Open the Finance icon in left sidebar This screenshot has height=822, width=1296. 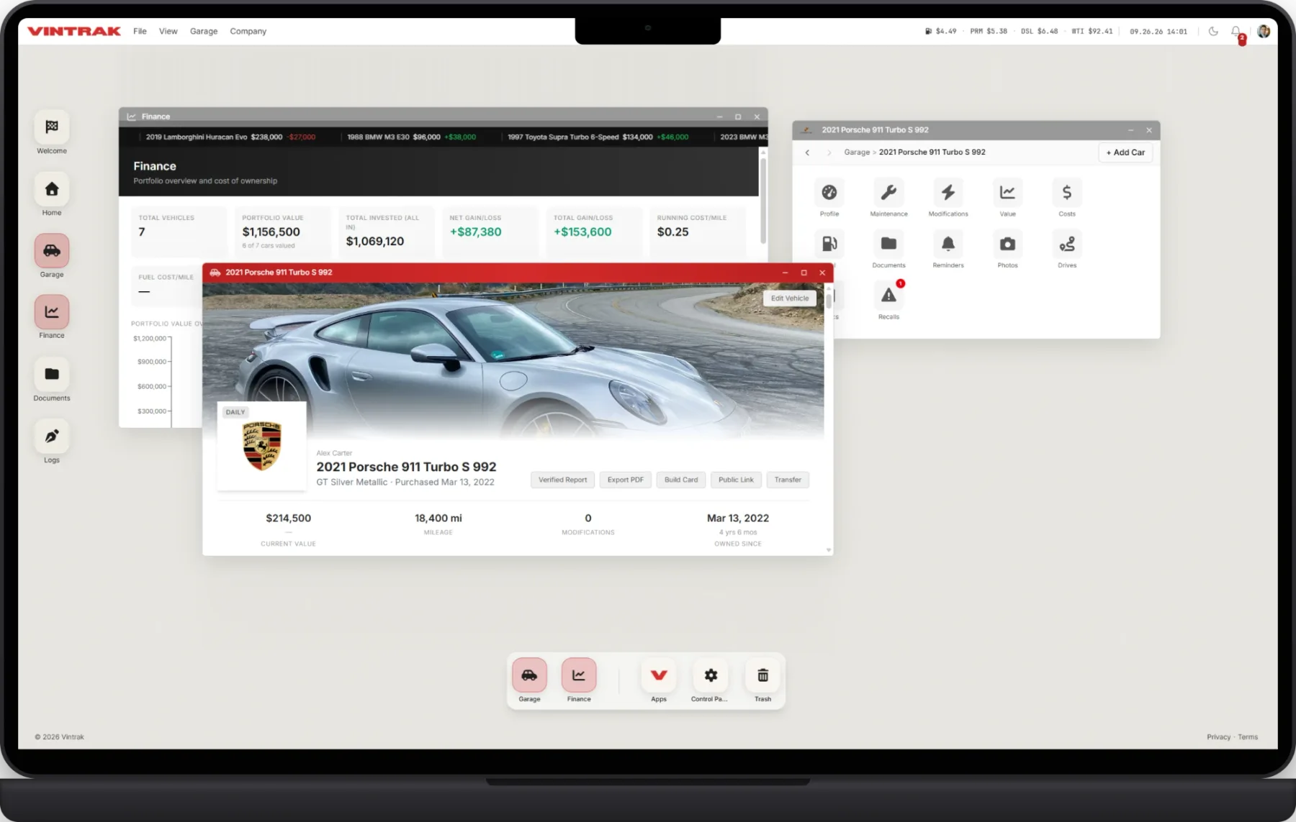(x=52, y=312)
